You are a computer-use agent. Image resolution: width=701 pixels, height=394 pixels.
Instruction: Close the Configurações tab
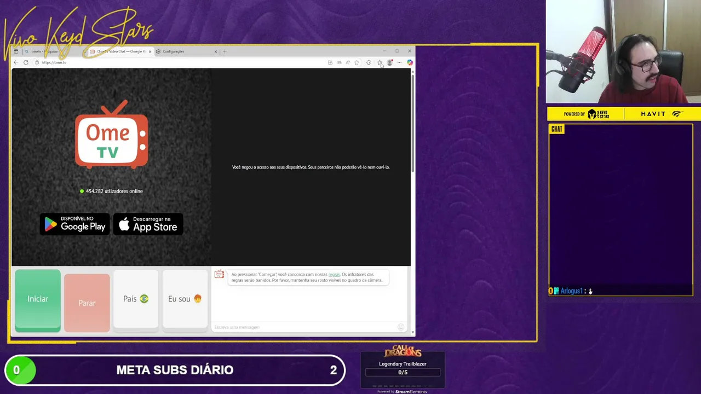coord(216,51)
